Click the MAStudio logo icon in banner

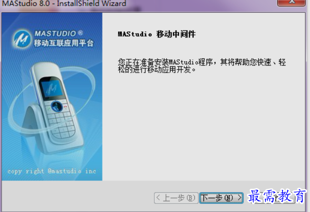coord(22,39)
